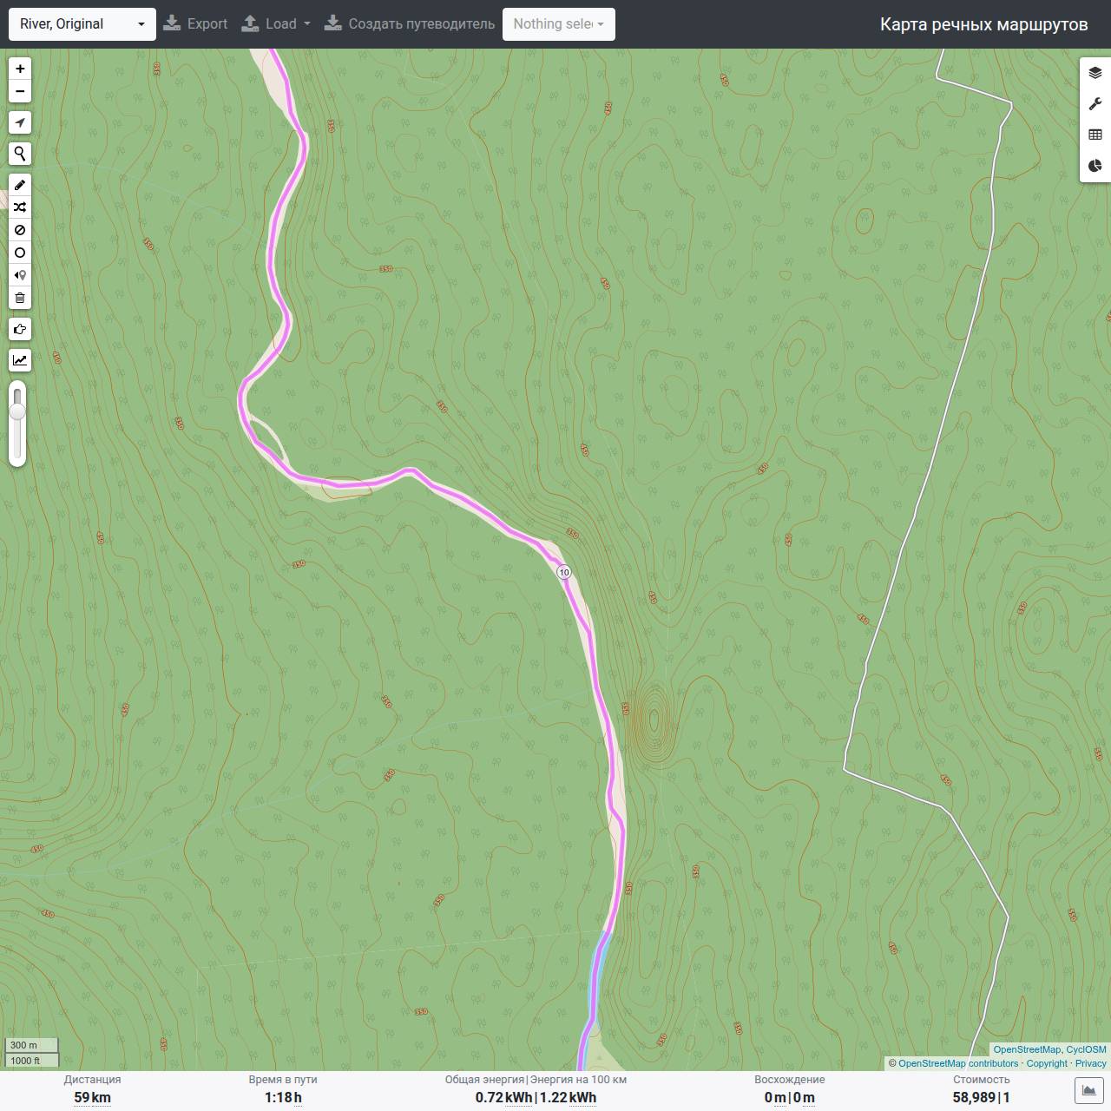
Task: Click Создать путеводитель button
Action: 410,24
